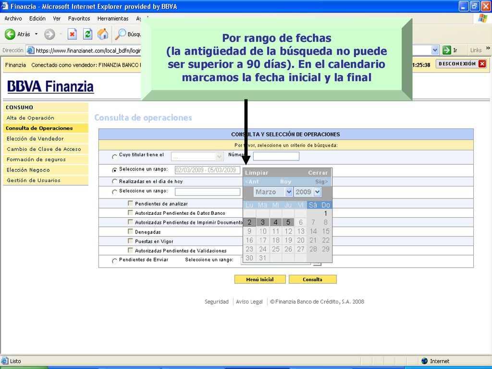Viewport: 492px width, 369px height.
Task: Stop page loading with red X icon
Action: click(x=72, y=34)
